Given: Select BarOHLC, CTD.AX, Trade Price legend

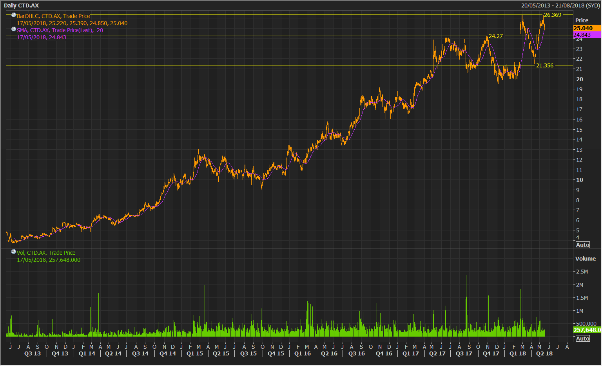Looking at the screenshot, I should point(53,16).
